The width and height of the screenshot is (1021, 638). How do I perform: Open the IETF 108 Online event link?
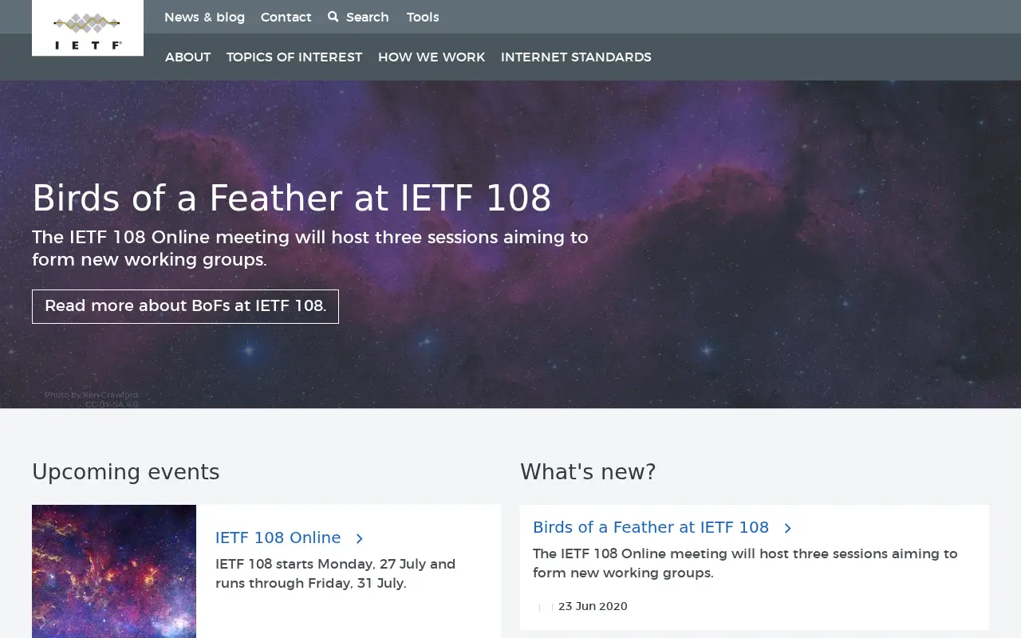[x=278, y=538]
